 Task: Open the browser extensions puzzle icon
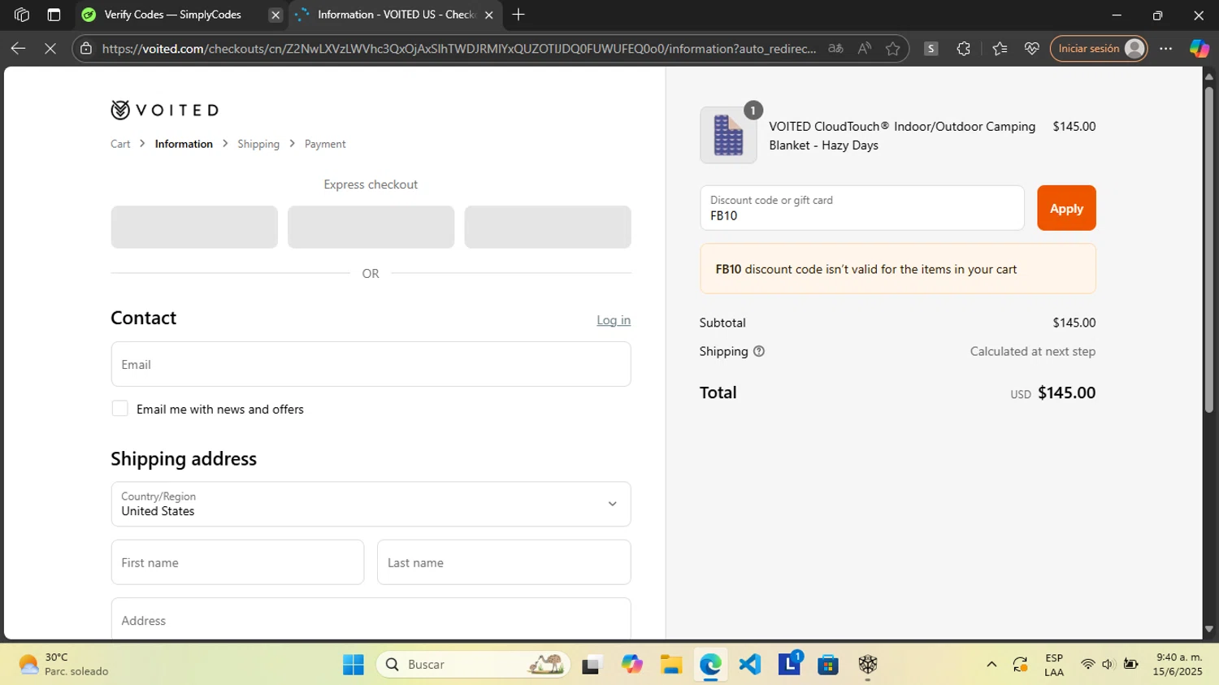pos(964,49)
